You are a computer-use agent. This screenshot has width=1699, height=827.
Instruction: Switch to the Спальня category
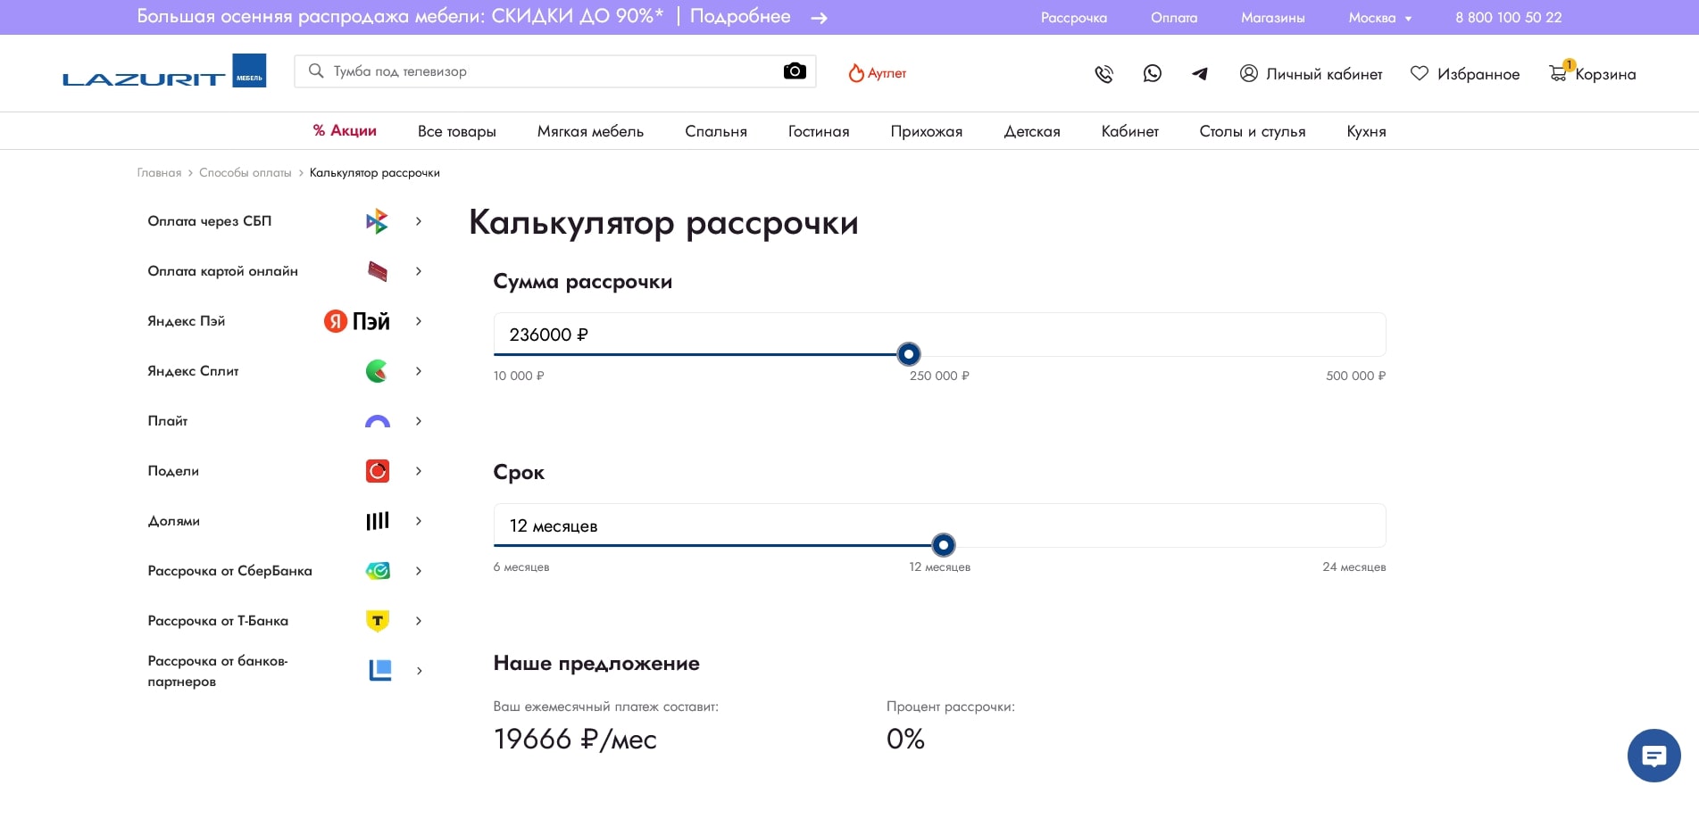(715, 130)
